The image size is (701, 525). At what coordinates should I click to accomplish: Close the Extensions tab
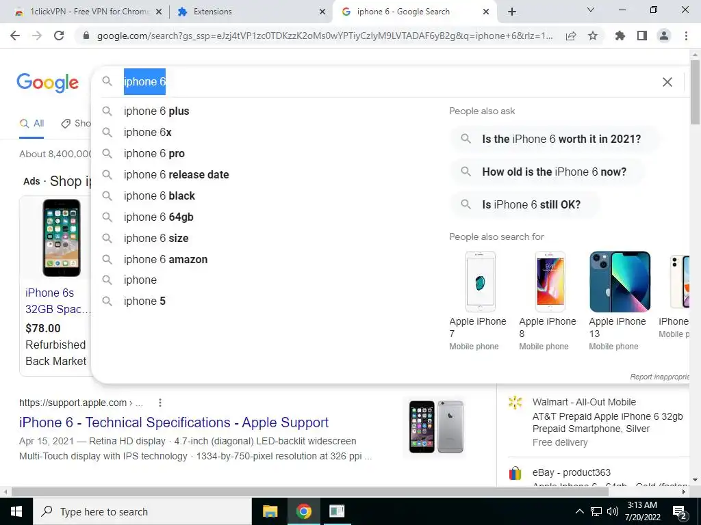pos(322,12)
